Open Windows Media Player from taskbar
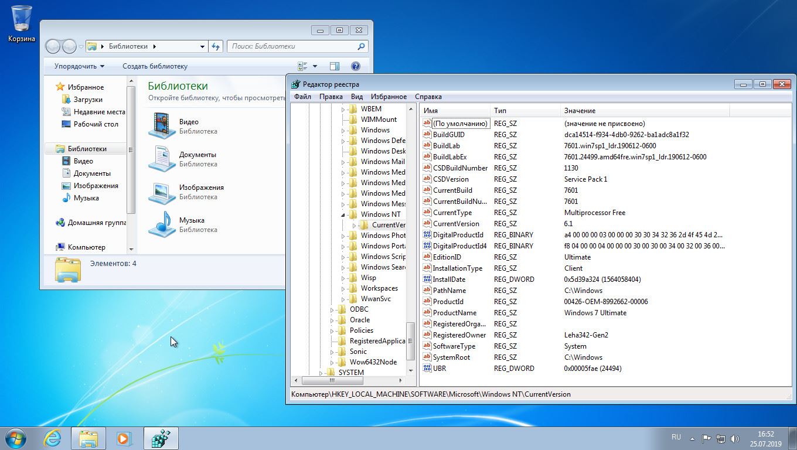797x450 pixels. tap(124, 438)
